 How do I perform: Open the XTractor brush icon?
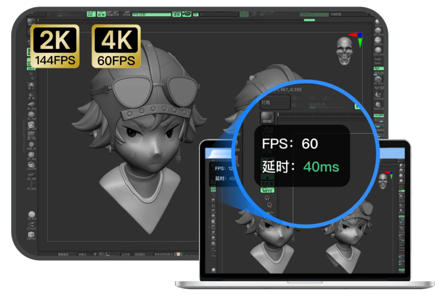(x=31, y=226)
